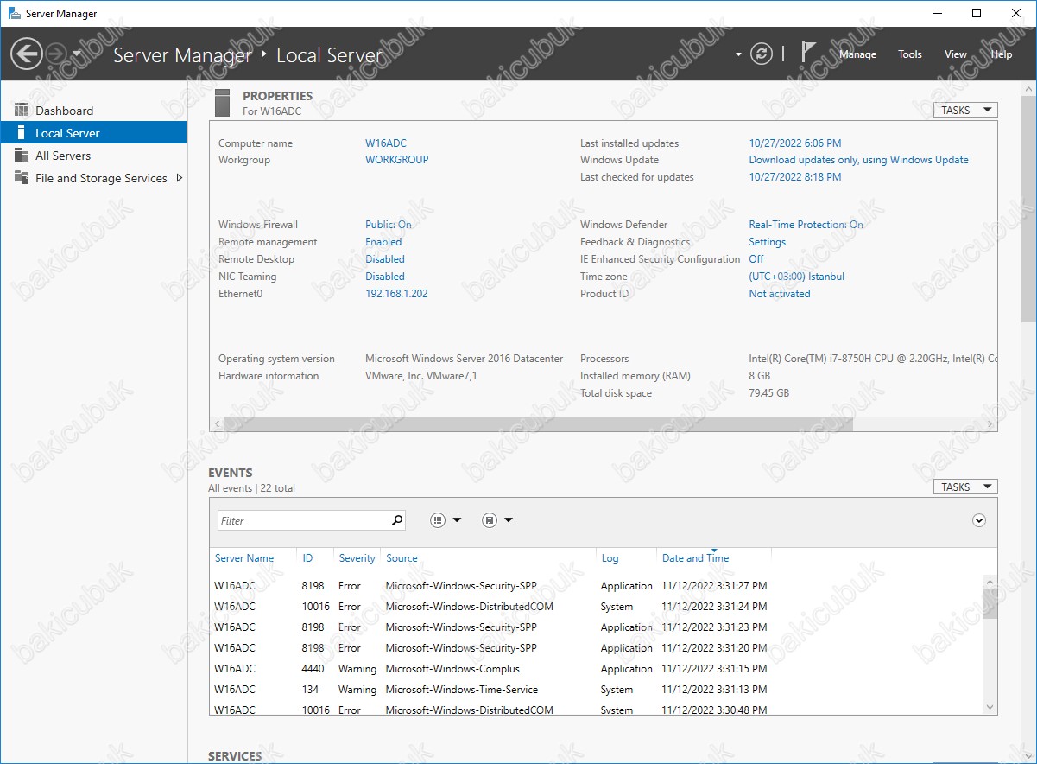Image resolution: width=1037 pixels, height=764 pixels.
Task: Click last installed updates date link
Action: [795, 143]
